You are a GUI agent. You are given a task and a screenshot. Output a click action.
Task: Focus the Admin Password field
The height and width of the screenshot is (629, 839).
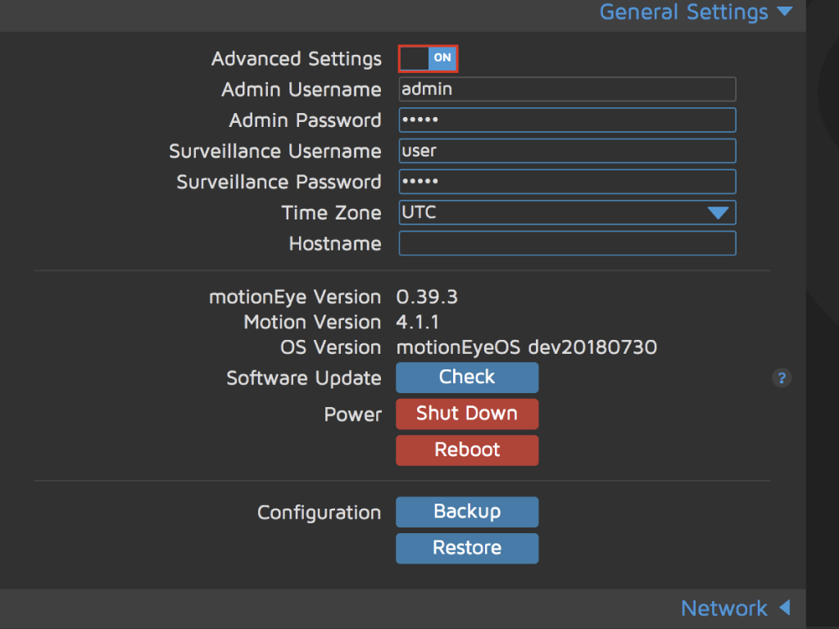[567, 120]
